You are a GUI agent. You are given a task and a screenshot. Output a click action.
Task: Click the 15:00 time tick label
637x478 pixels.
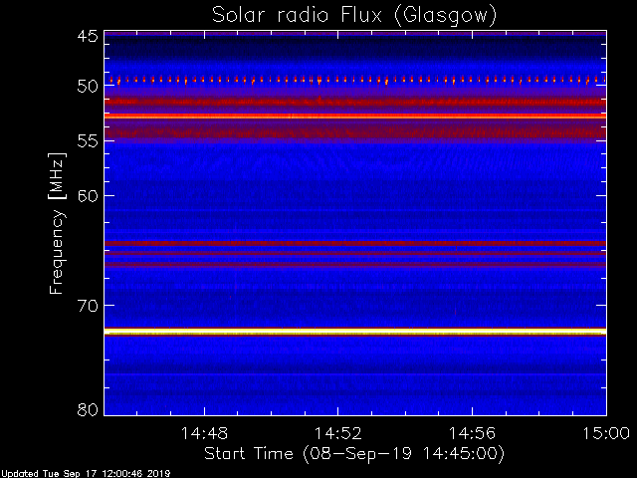click(606, 433)
